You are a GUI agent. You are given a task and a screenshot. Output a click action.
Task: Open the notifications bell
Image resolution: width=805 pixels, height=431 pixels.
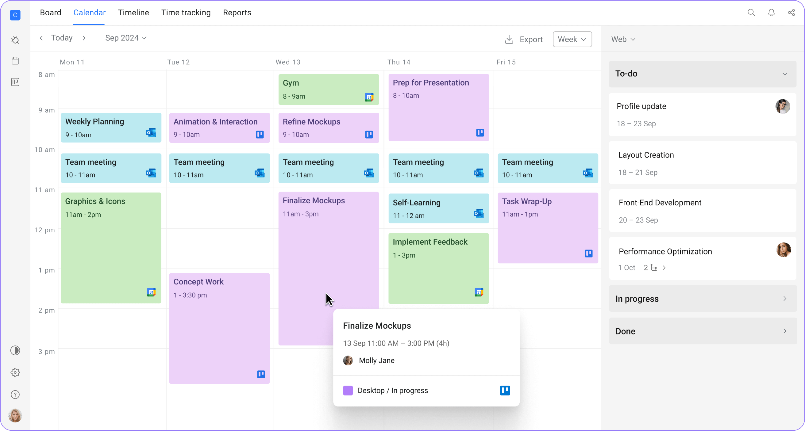click(x=771, y=13)
